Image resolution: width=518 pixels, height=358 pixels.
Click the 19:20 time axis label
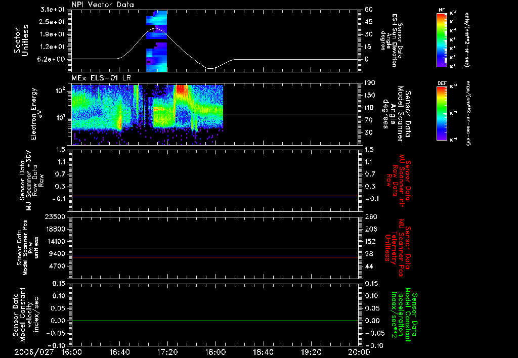click(311, 352)
